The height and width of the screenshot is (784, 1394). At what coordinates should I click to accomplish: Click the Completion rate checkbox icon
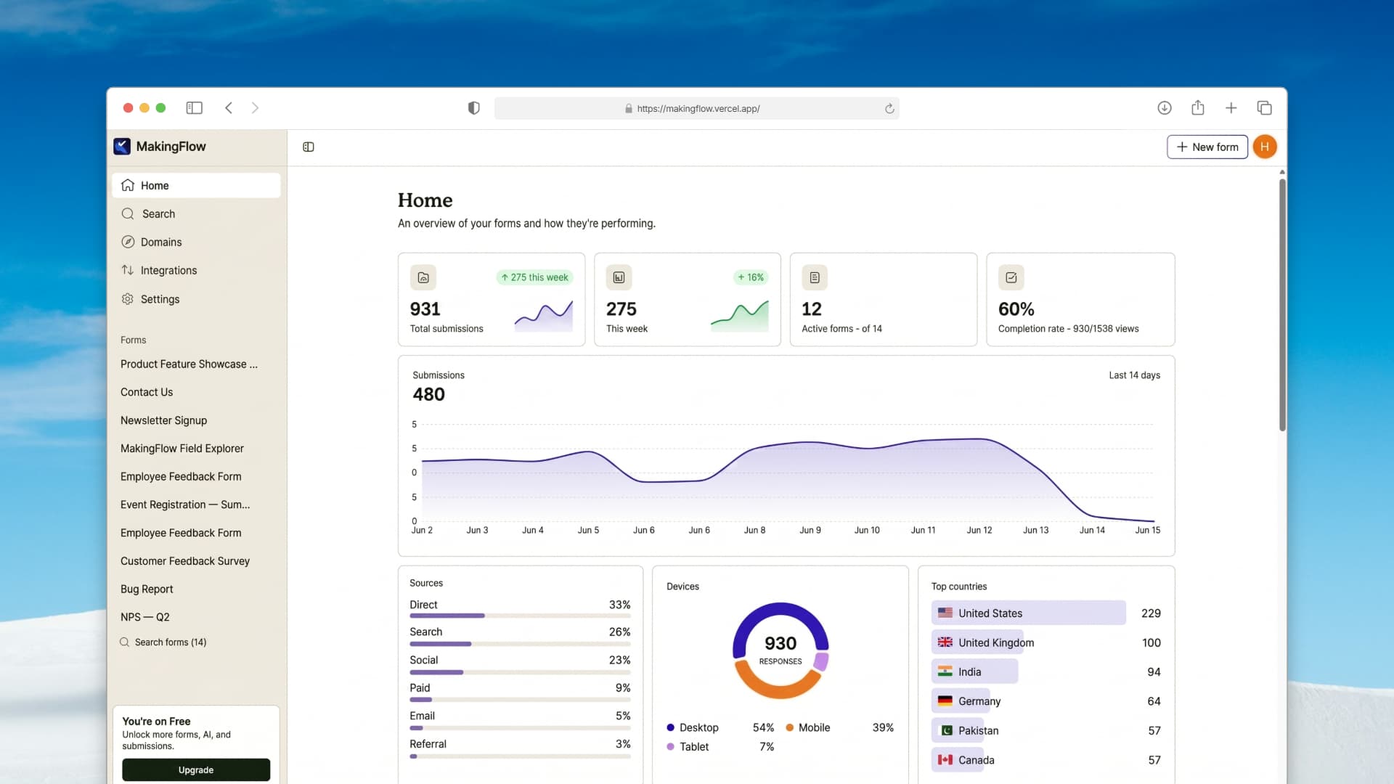coord(1011,277)
